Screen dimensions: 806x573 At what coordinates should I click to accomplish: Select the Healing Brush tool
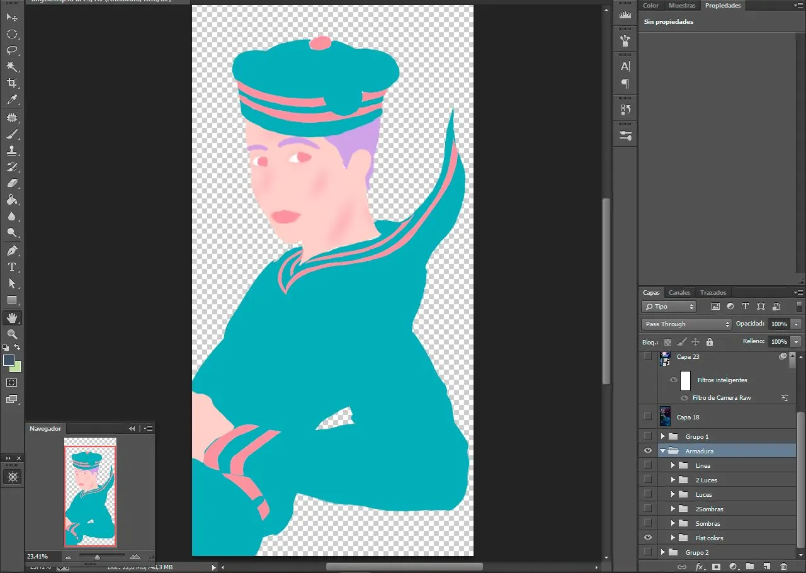tap(12, 118)
